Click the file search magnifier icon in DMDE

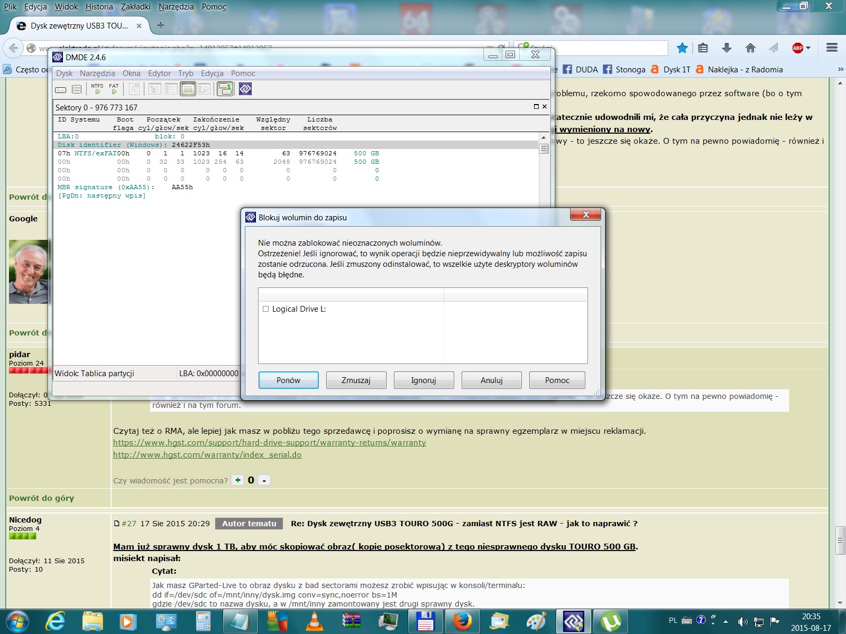204,89
